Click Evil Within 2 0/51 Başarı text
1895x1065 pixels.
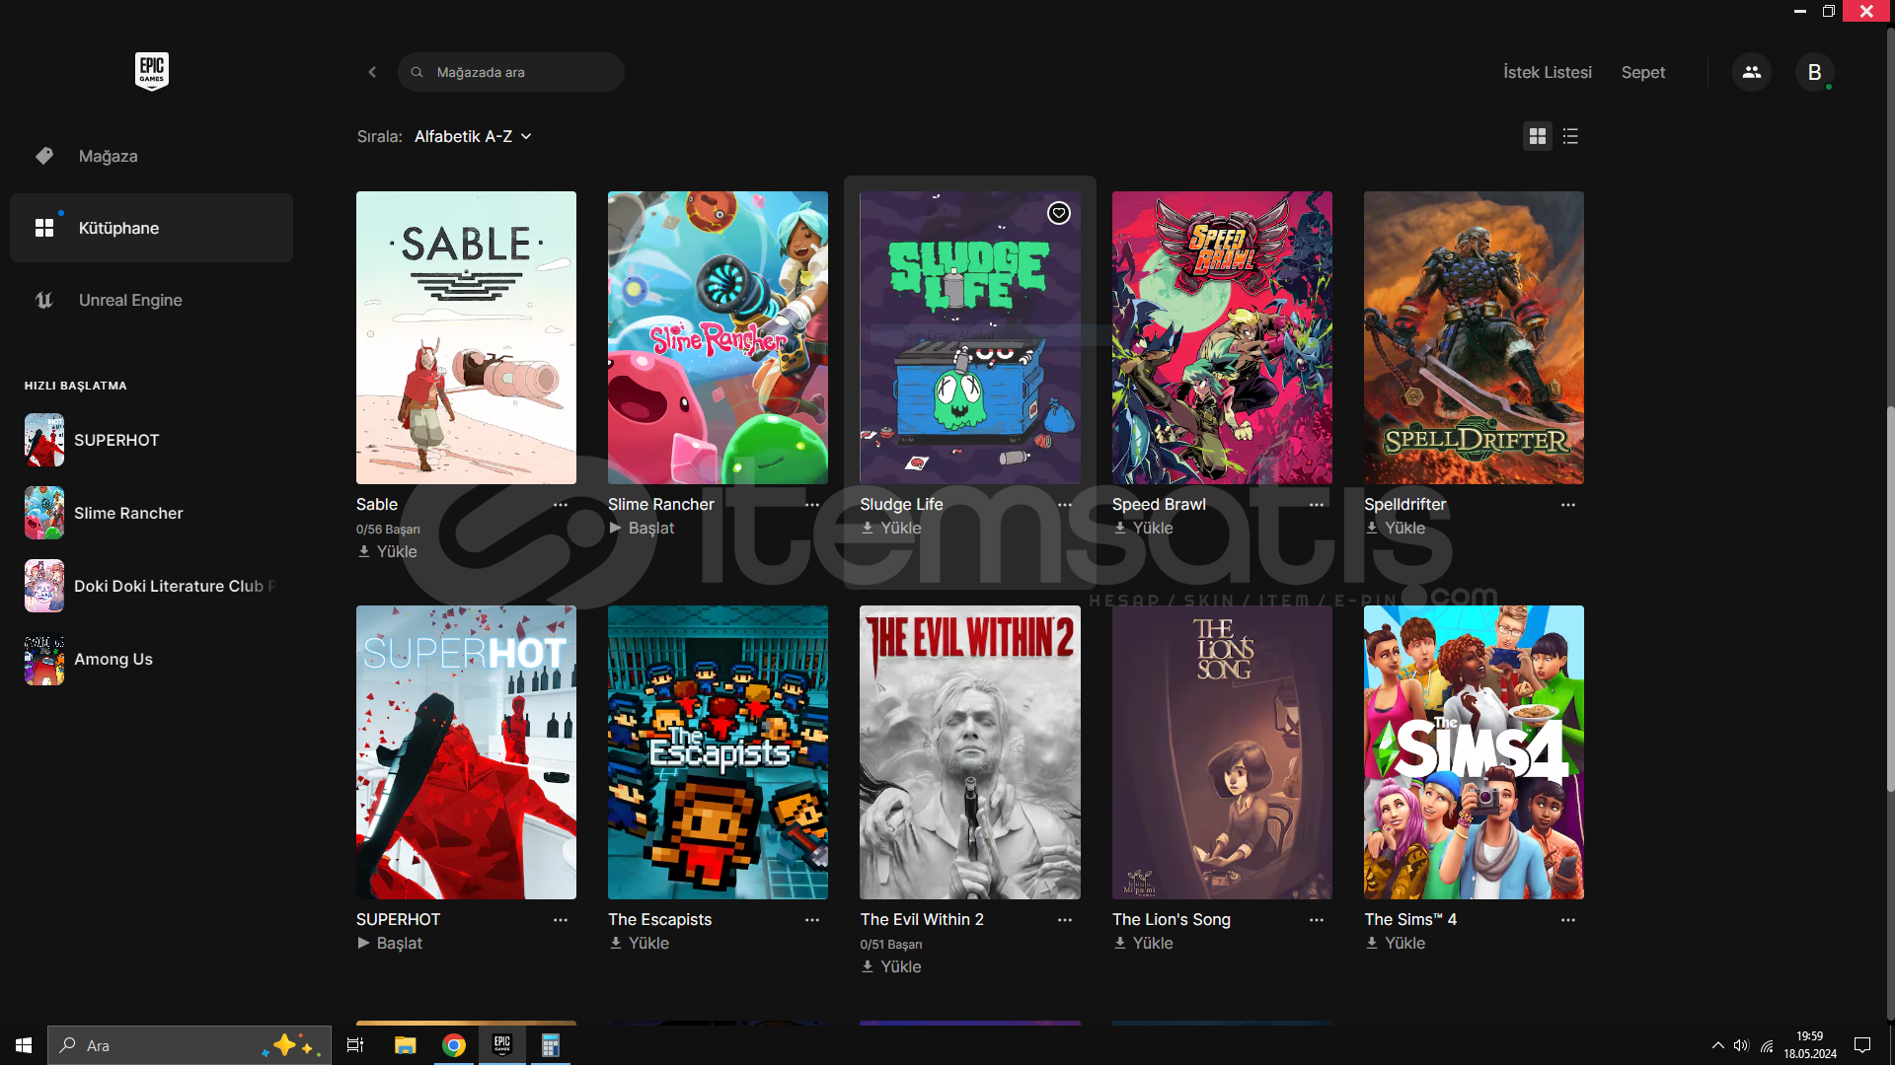(891, 945)
